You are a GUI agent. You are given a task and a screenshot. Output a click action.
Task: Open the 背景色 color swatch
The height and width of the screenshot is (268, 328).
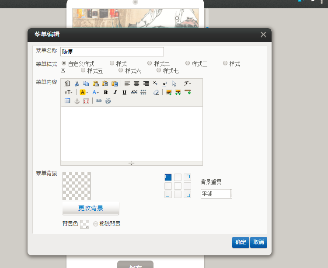pyautogui.click(x=84, y=224)
